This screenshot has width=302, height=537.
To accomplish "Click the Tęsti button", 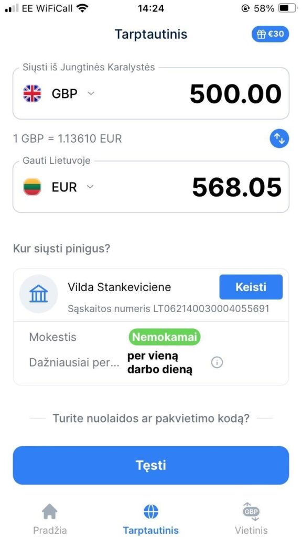I will [151, 466].
